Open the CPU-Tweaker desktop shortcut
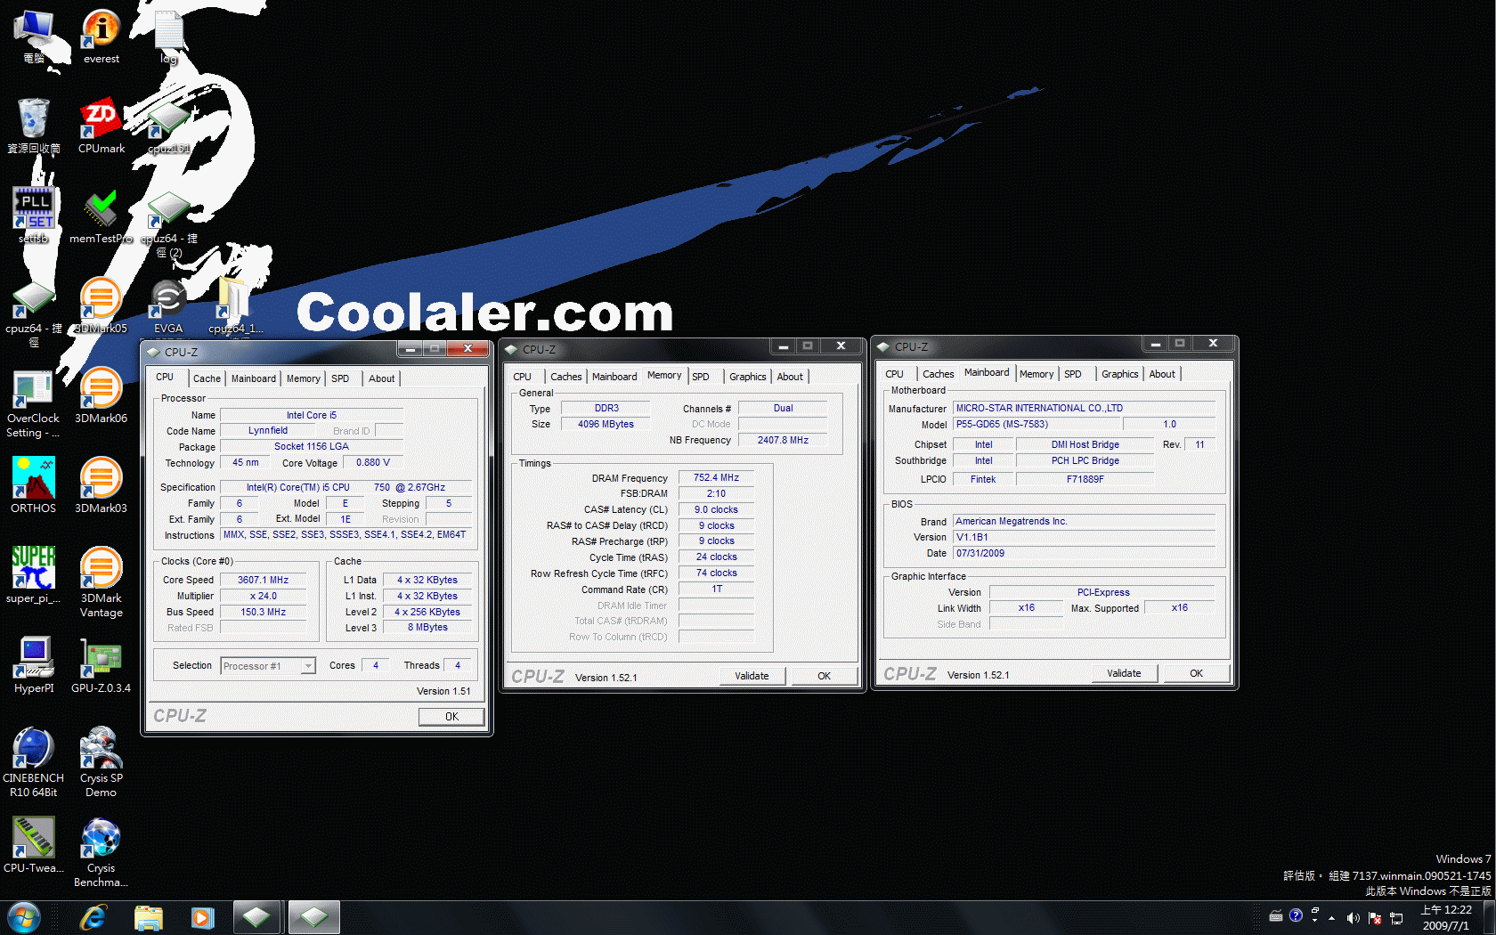The width and height of the screenshot is (1496, 935). click(x=34, y=845)
